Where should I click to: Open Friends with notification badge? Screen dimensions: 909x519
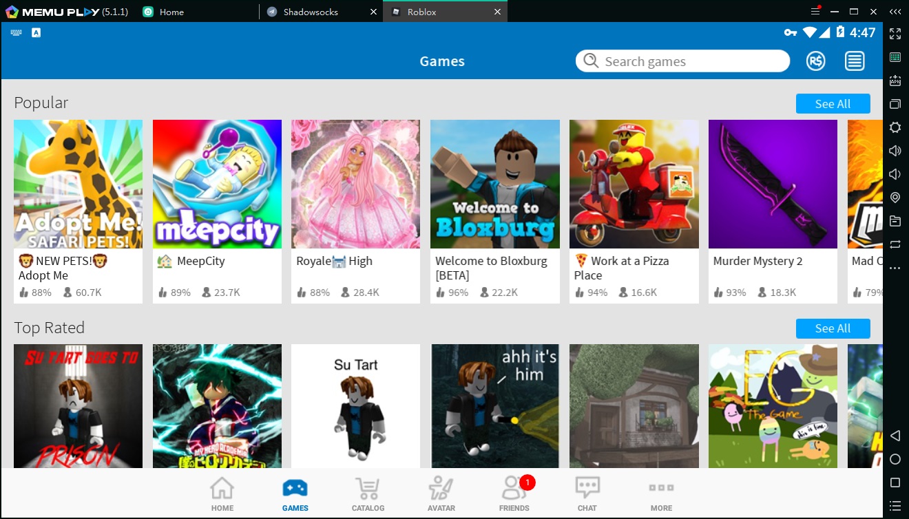[x=514, y=494]
